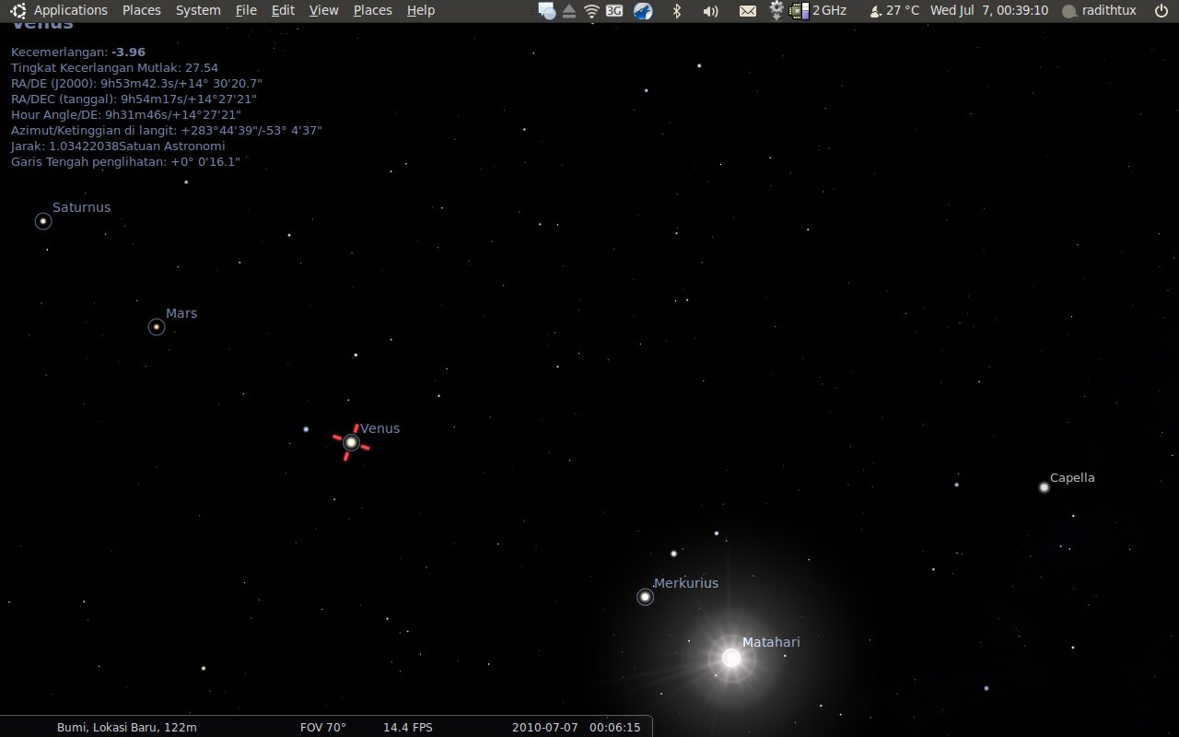The width and height of the screenshot is (1179, 737).
Task: Click the network monitor tray icon
Action: coord(547,11)
